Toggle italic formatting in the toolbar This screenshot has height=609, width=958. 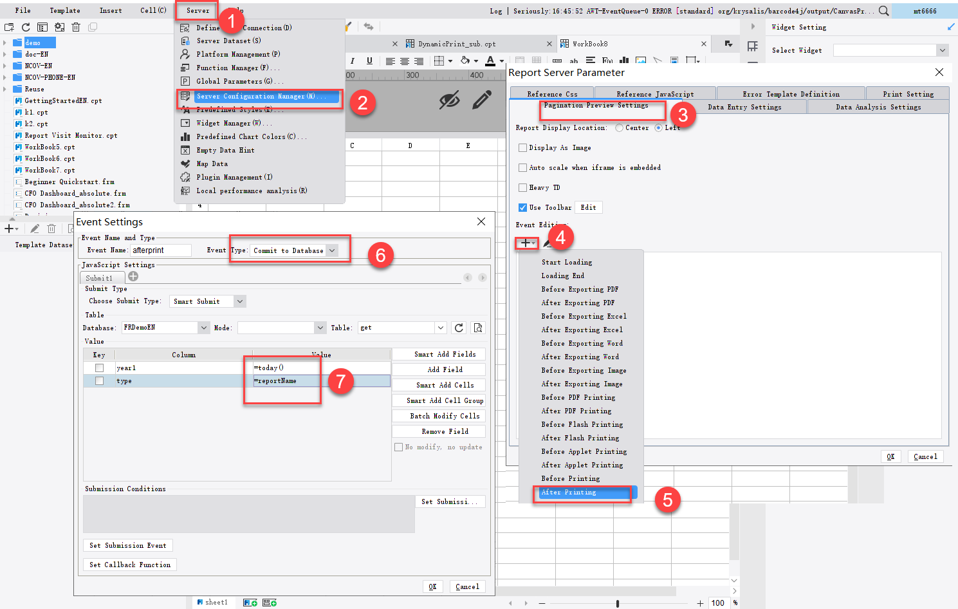353,61
